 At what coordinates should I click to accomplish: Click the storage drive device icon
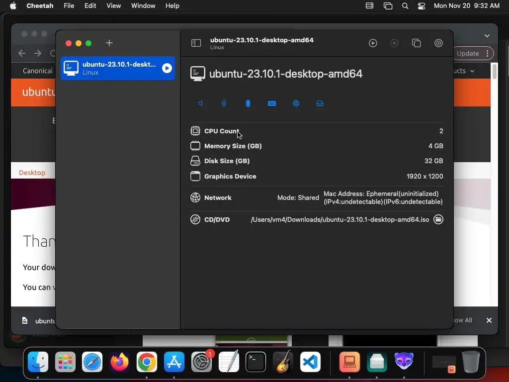[320, 103]
